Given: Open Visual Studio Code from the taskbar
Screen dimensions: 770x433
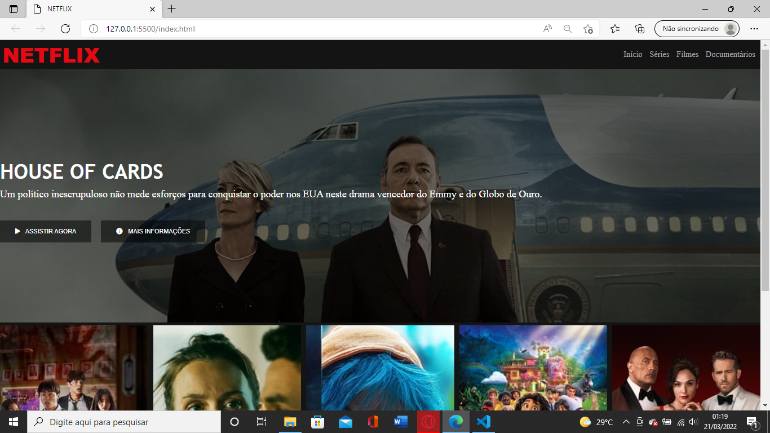Looking at the screenshot, I should tap(483, 422).
